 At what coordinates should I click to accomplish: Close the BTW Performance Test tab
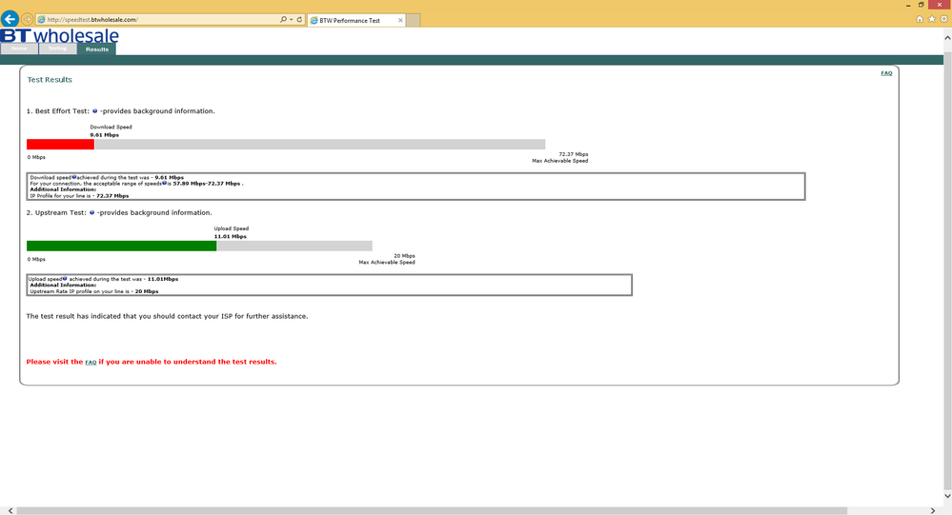click(400, 20)
